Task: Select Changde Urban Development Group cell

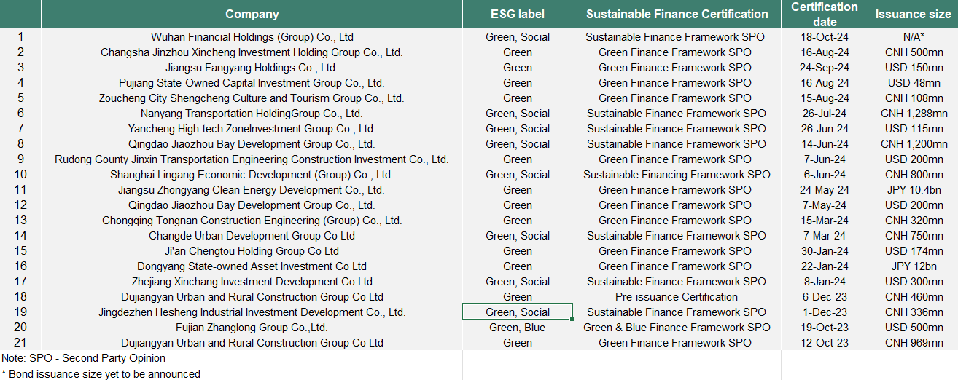Action: [252, 236]
